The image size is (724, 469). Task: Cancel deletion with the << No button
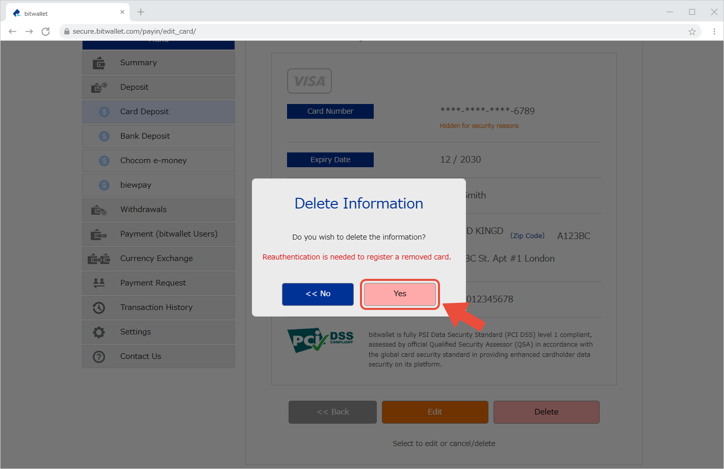pos(318,294)
